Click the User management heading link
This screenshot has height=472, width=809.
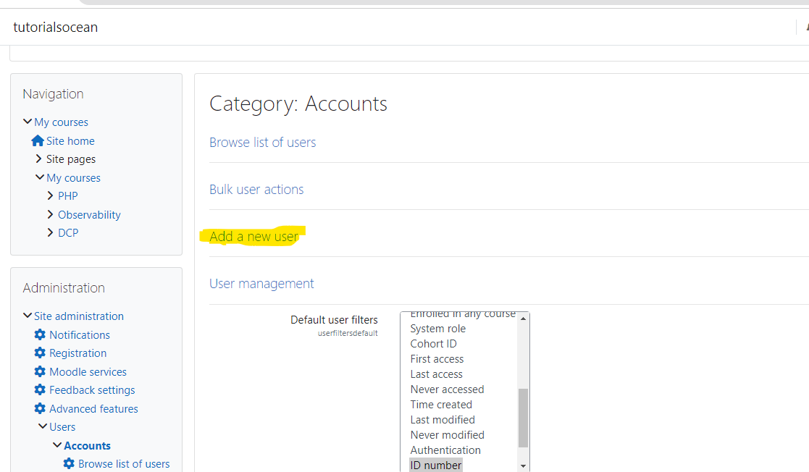[261, 283]
